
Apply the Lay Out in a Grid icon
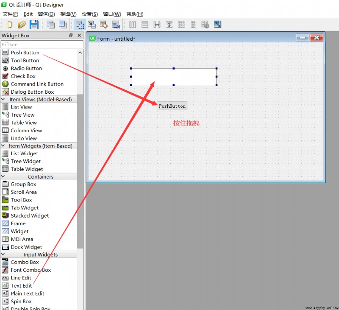(181, 25)
